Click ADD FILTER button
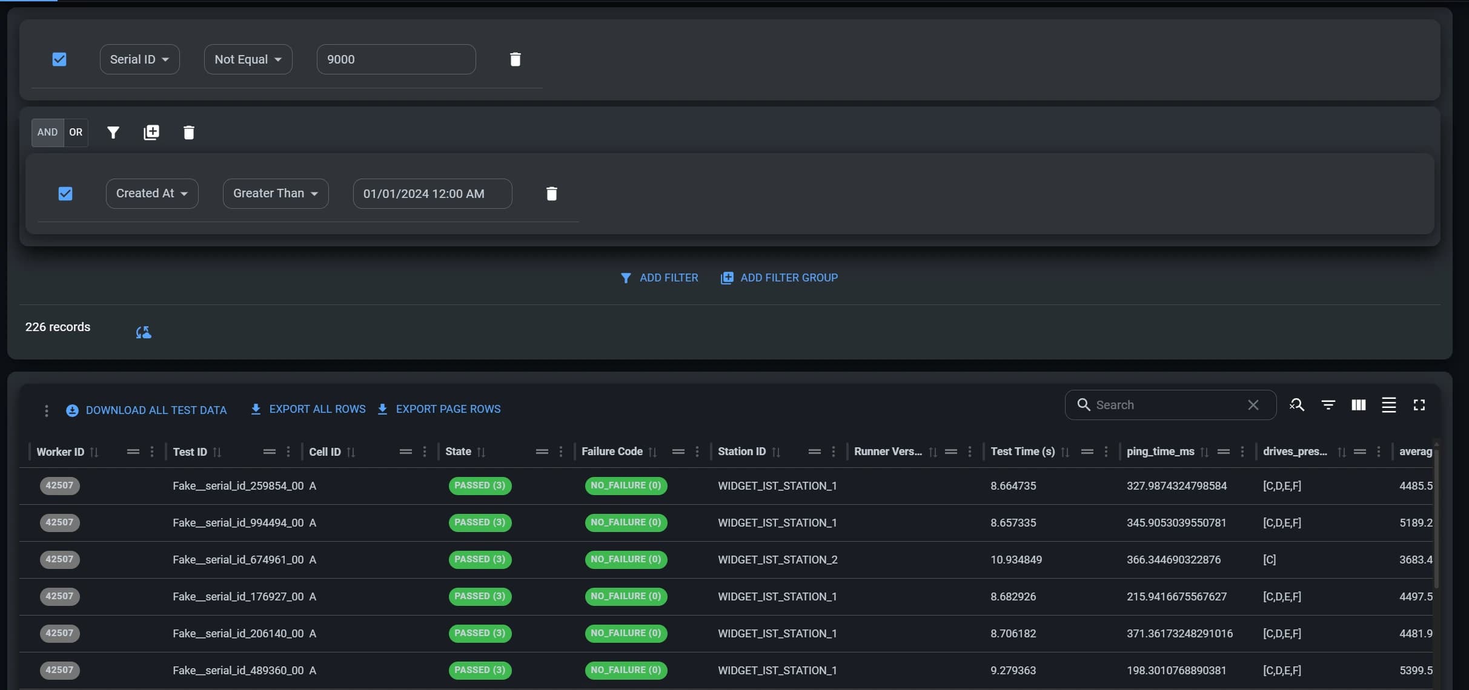 tap(659, 278)
